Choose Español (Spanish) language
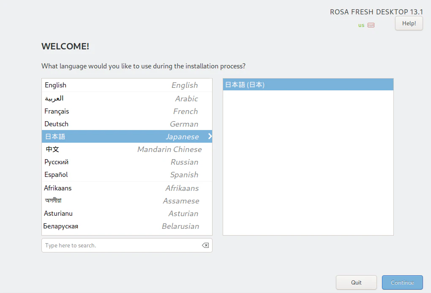Screen dimensions: 431x293 pyautogui.click(x=127, y=175)
